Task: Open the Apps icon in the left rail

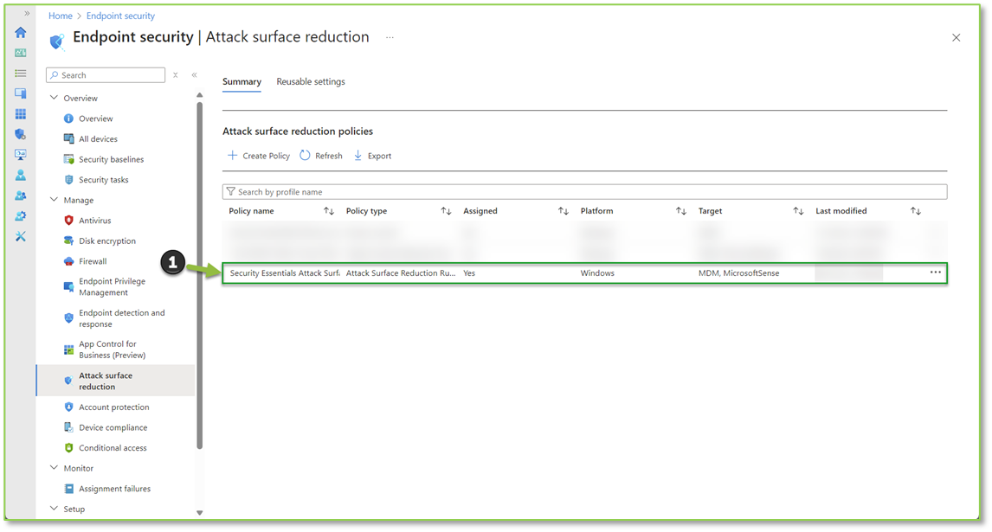Action: click(20, 114)
